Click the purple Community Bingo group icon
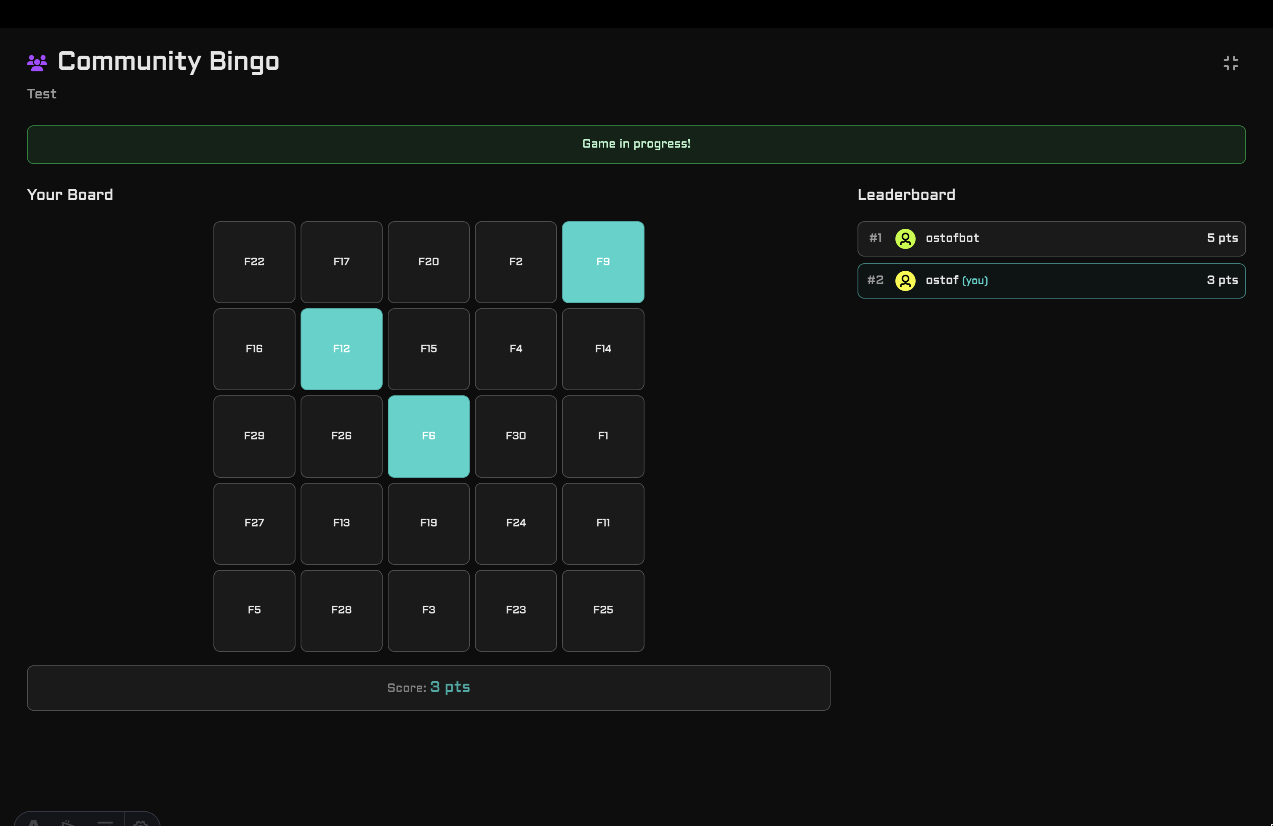 (36, 62)
